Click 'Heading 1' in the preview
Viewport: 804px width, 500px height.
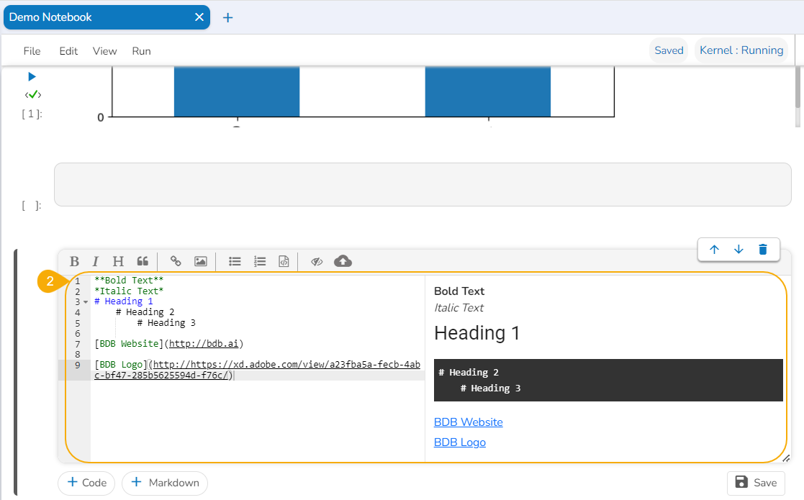477,333
